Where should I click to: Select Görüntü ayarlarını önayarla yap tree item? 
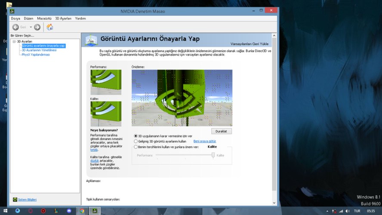(x=43, y=46)
